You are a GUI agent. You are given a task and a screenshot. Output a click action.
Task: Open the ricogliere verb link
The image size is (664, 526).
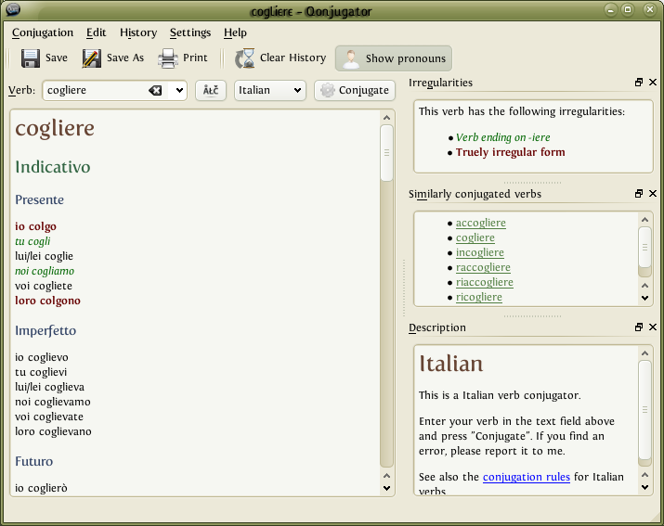479,297
